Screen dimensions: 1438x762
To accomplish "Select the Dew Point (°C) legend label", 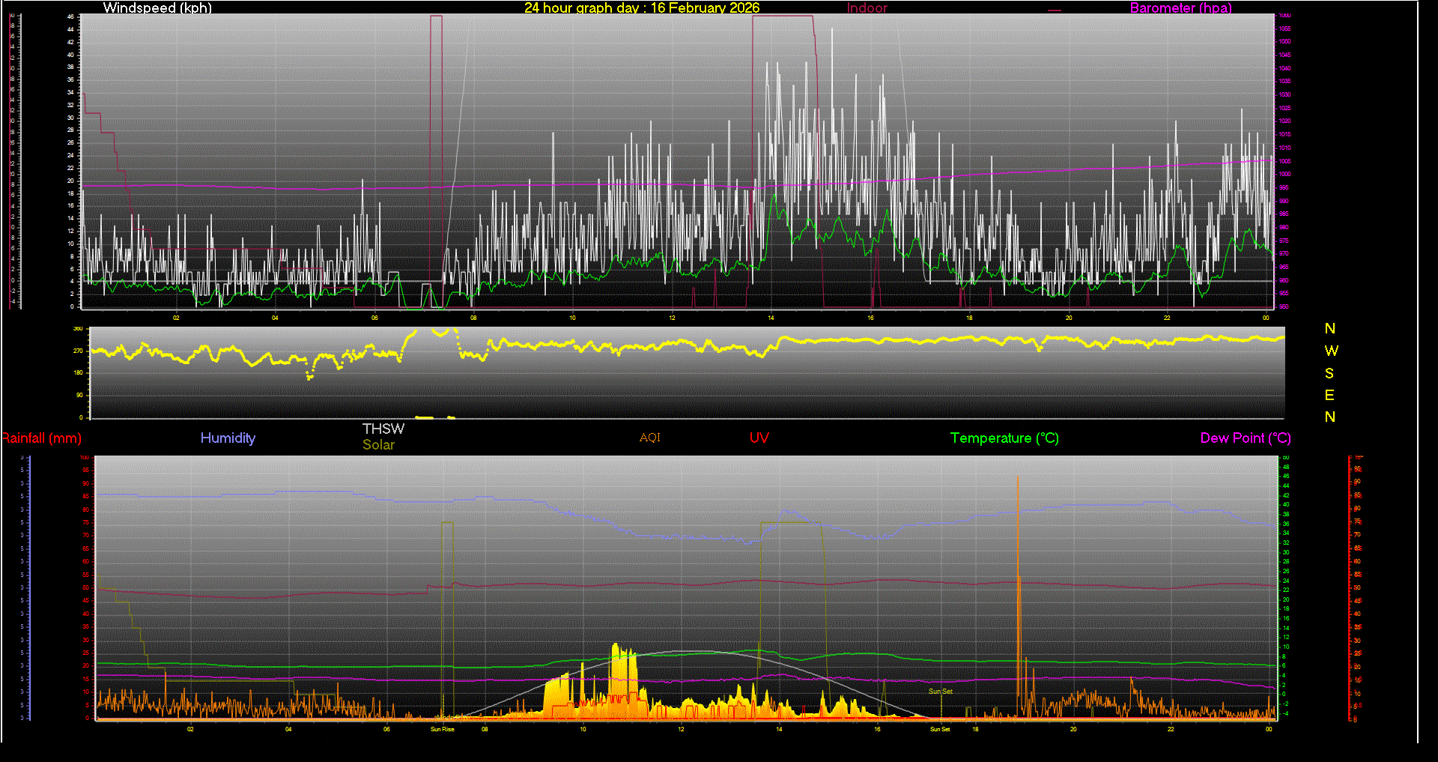I will [x=1245, y=438].
